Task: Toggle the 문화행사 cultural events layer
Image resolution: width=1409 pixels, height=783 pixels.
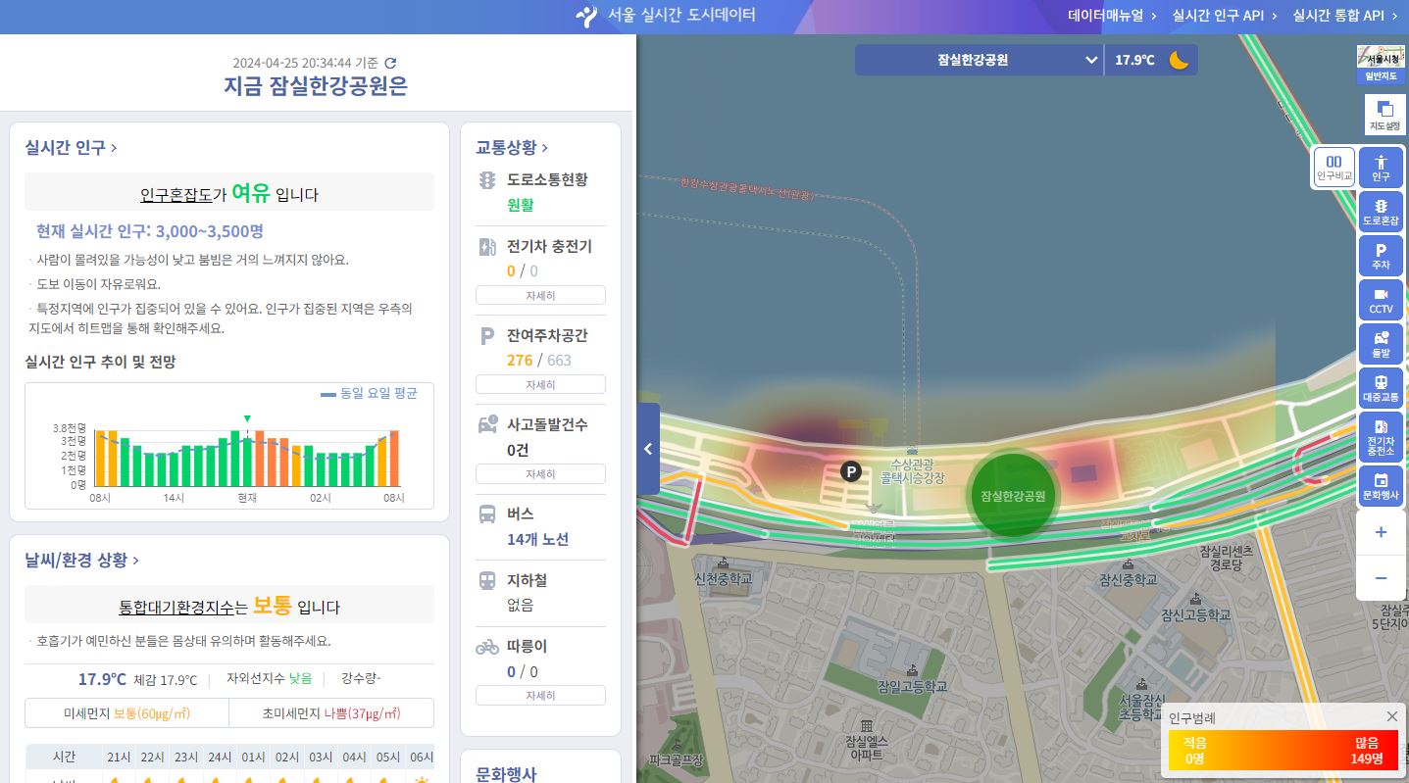Action: 1381,486
